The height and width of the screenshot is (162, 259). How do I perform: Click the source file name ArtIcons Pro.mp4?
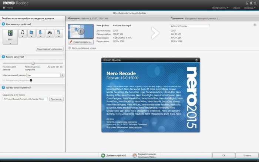coord(122,26)
